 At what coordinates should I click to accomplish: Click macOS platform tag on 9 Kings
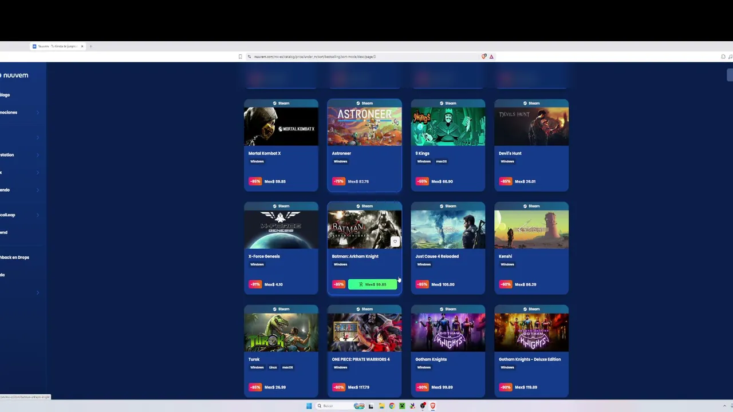[441, 161]
